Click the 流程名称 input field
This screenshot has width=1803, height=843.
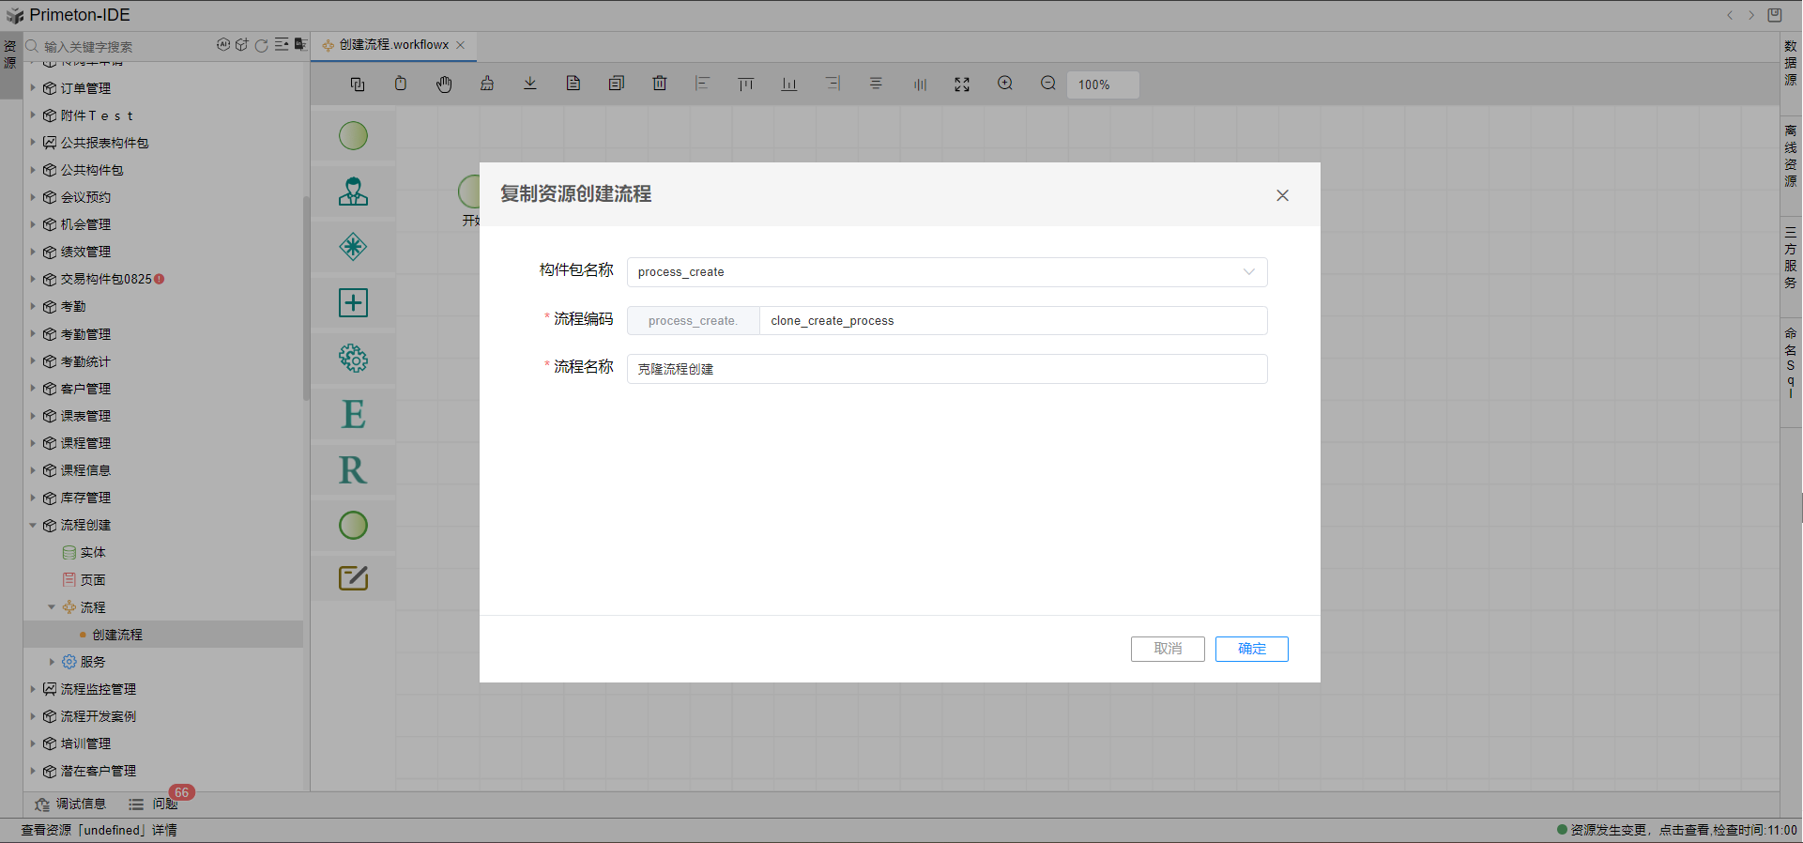pos(946,369)
